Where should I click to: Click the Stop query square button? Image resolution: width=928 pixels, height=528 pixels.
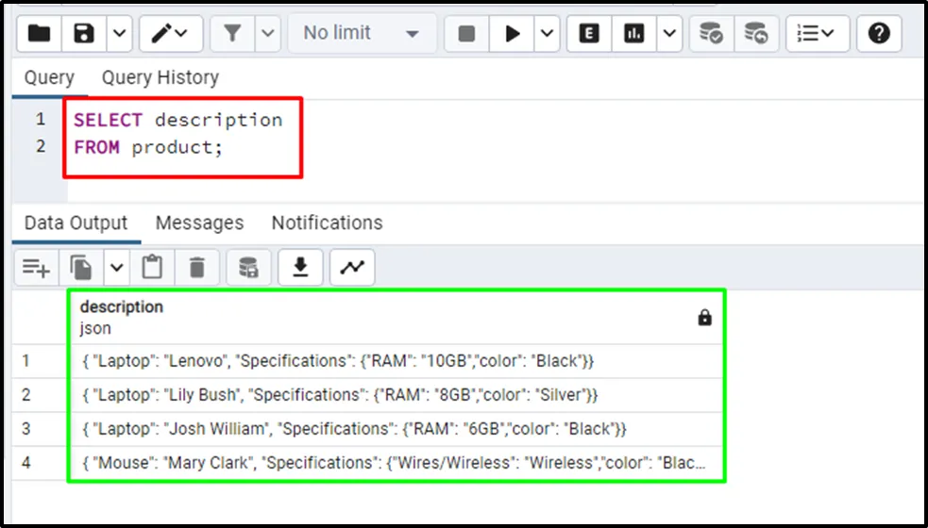pos(466,34)
